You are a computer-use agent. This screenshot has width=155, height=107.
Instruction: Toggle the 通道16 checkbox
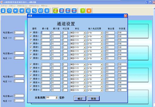pyautogui.click(x=31, y=90)
